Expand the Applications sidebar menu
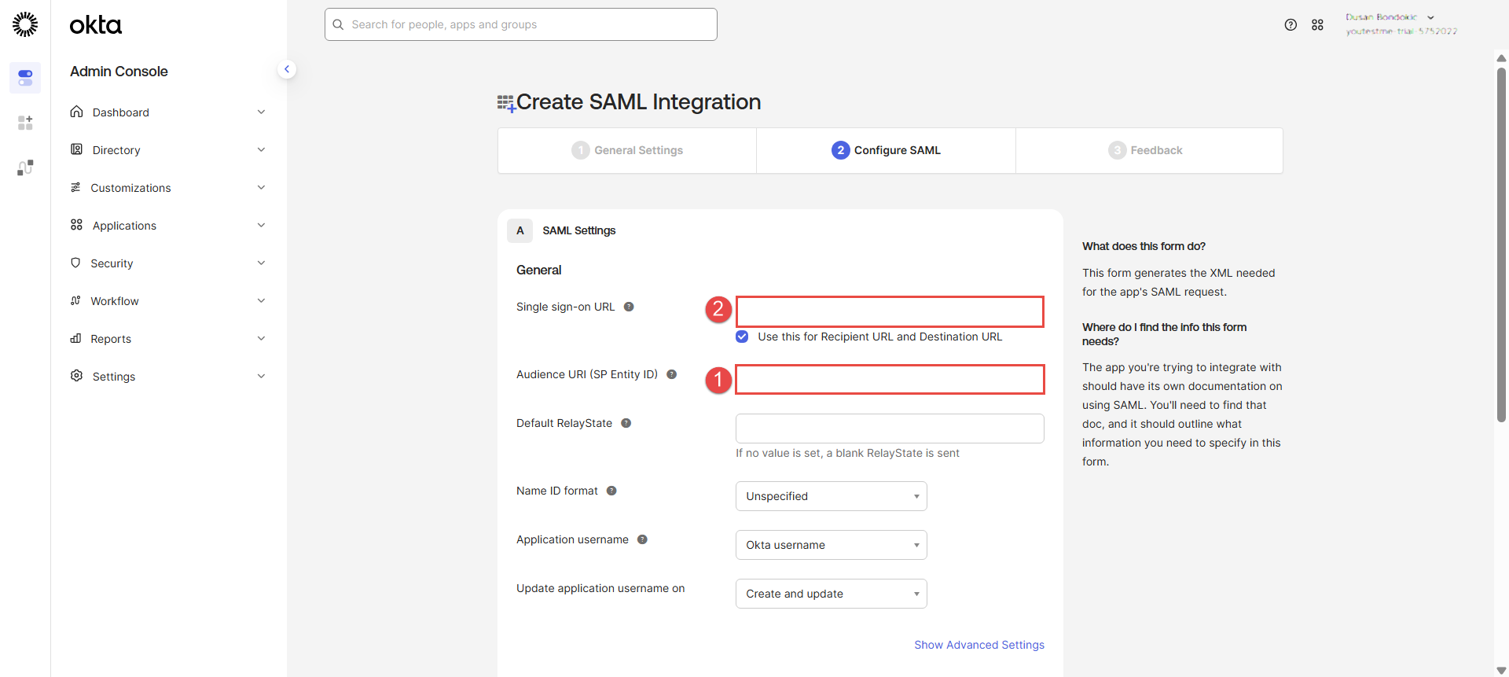 click(x=167, y=226)
